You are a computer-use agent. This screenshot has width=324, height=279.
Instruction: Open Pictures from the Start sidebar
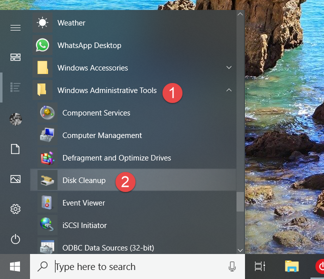[15, 179]
